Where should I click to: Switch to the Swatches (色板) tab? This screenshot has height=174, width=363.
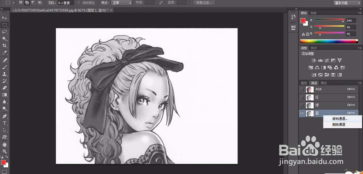point(314,13)
